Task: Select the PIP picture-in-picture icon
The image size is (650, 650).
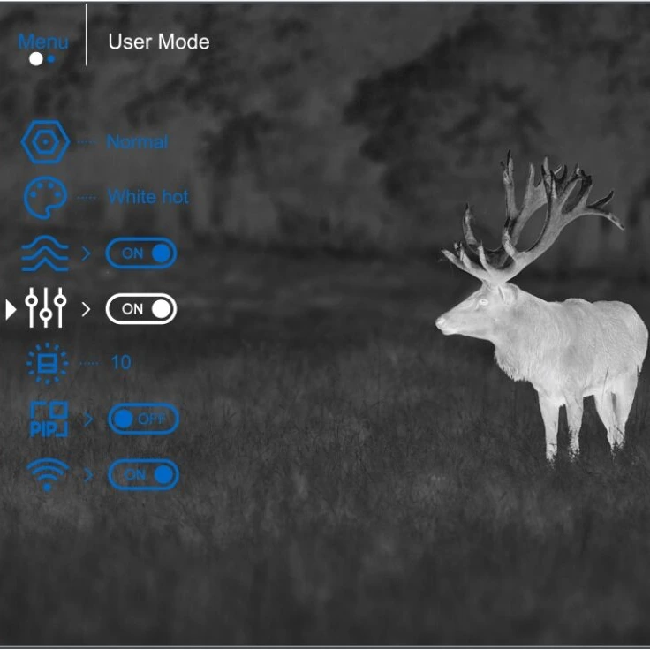Action: coord(49,419)
